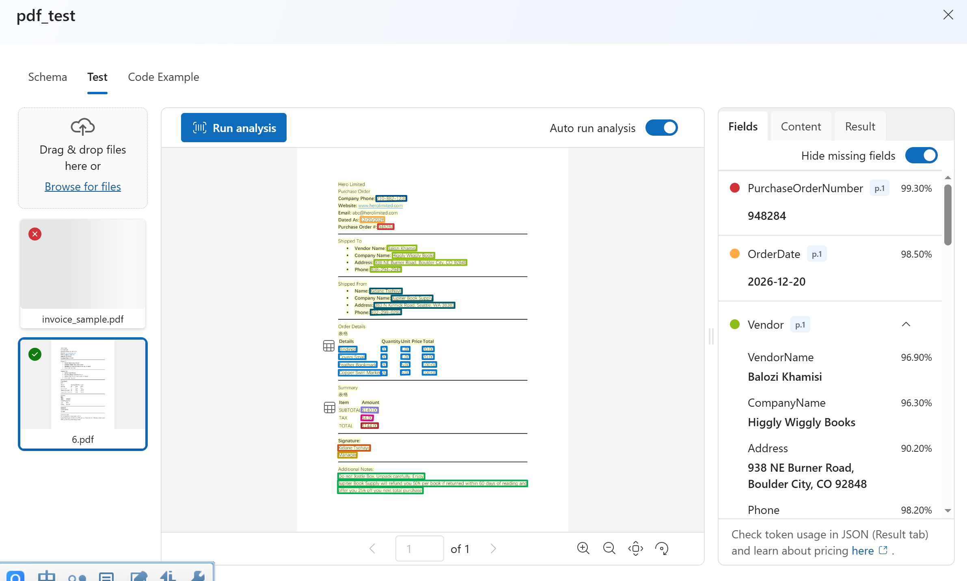Toggle Hide missing fields switch
Viewport: 967px width, 581px height.
(x=921, y=155)
